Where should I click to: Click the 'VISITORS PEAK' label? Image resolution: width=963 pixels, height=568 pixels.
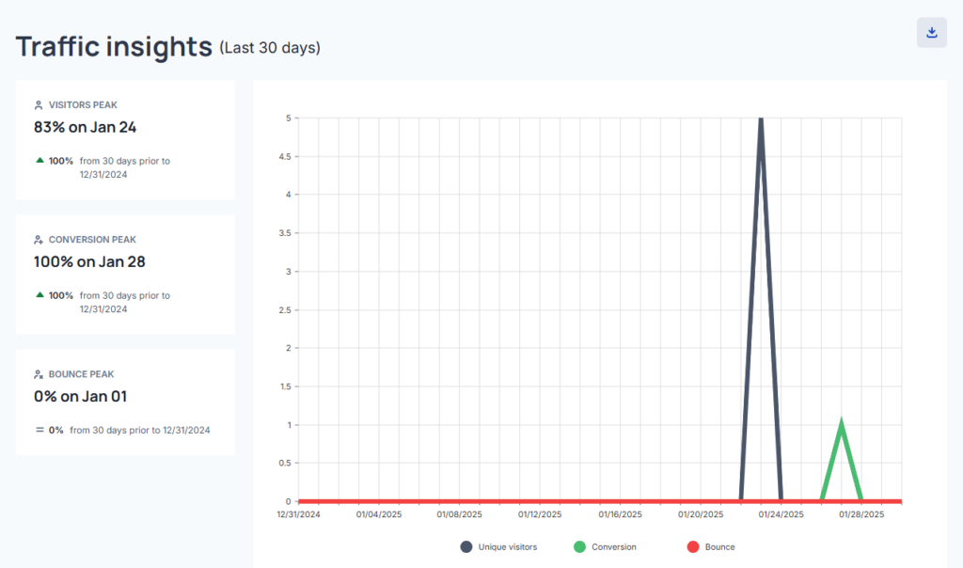[83, 105]
